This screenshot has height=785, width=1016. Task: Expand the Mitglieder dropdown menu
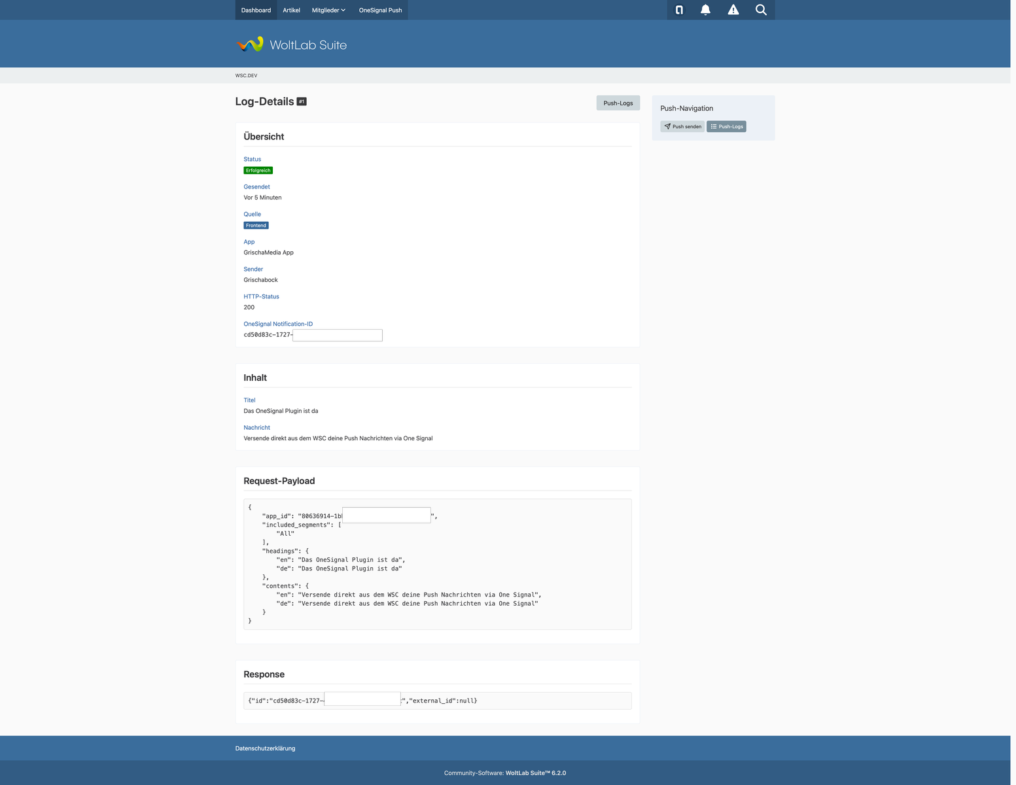click(328, 10)
